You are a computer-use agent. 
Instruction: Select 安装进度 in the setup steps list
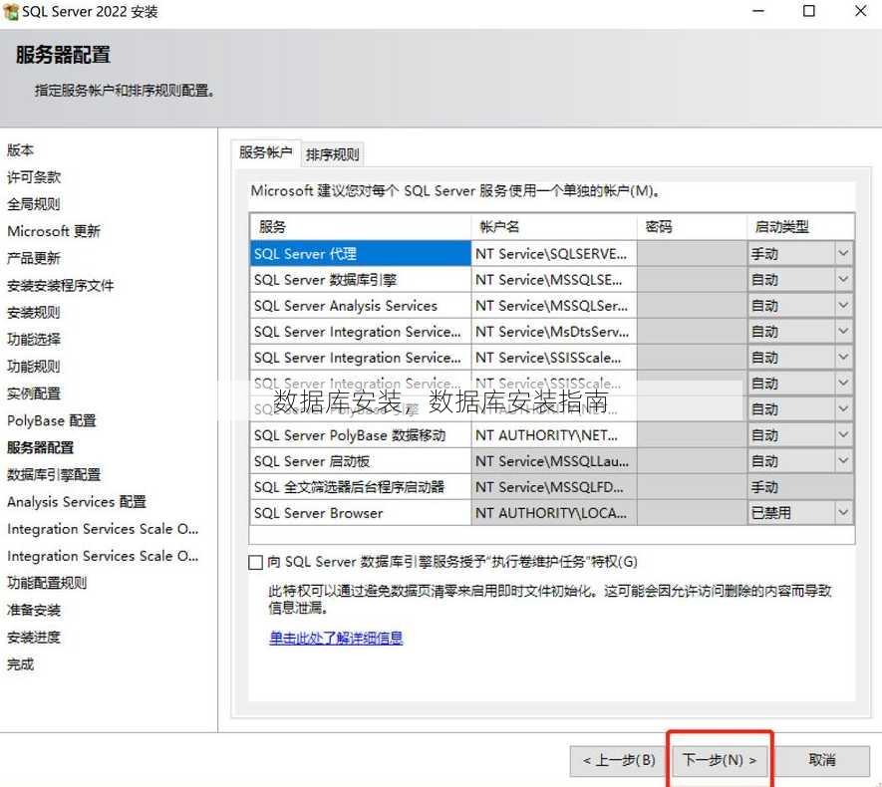[x=34, y=637]
